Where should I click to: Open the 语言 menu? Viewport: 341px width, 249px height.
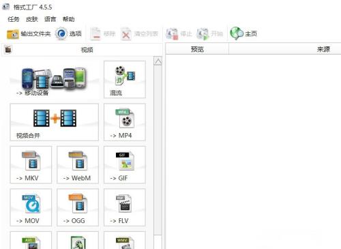pos(50,19)
